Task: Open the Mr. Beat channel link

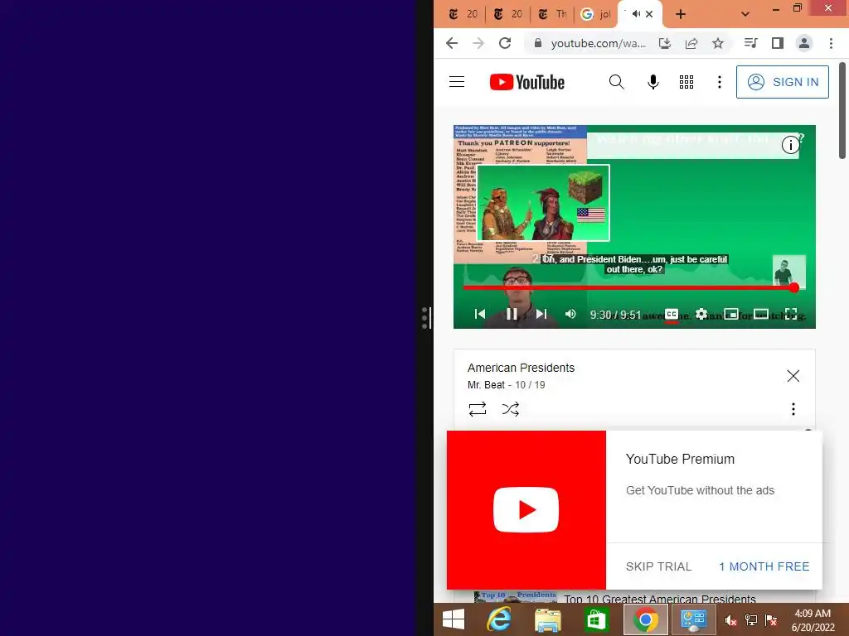Action: (486, 385)
